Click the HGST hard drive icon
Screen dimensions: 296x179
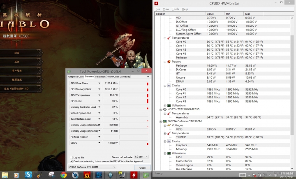point(164,109)
